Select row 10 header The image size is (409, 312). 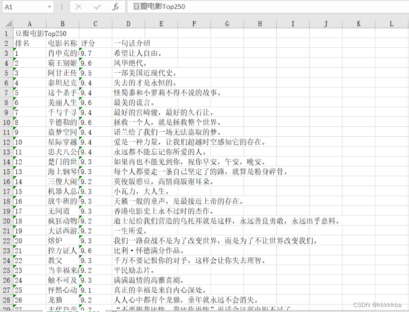[x=6, y=122]
